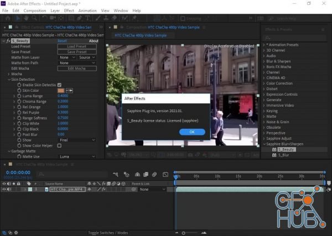
Task: Open Parent & Link None dropdown
Action: (152, 189)
